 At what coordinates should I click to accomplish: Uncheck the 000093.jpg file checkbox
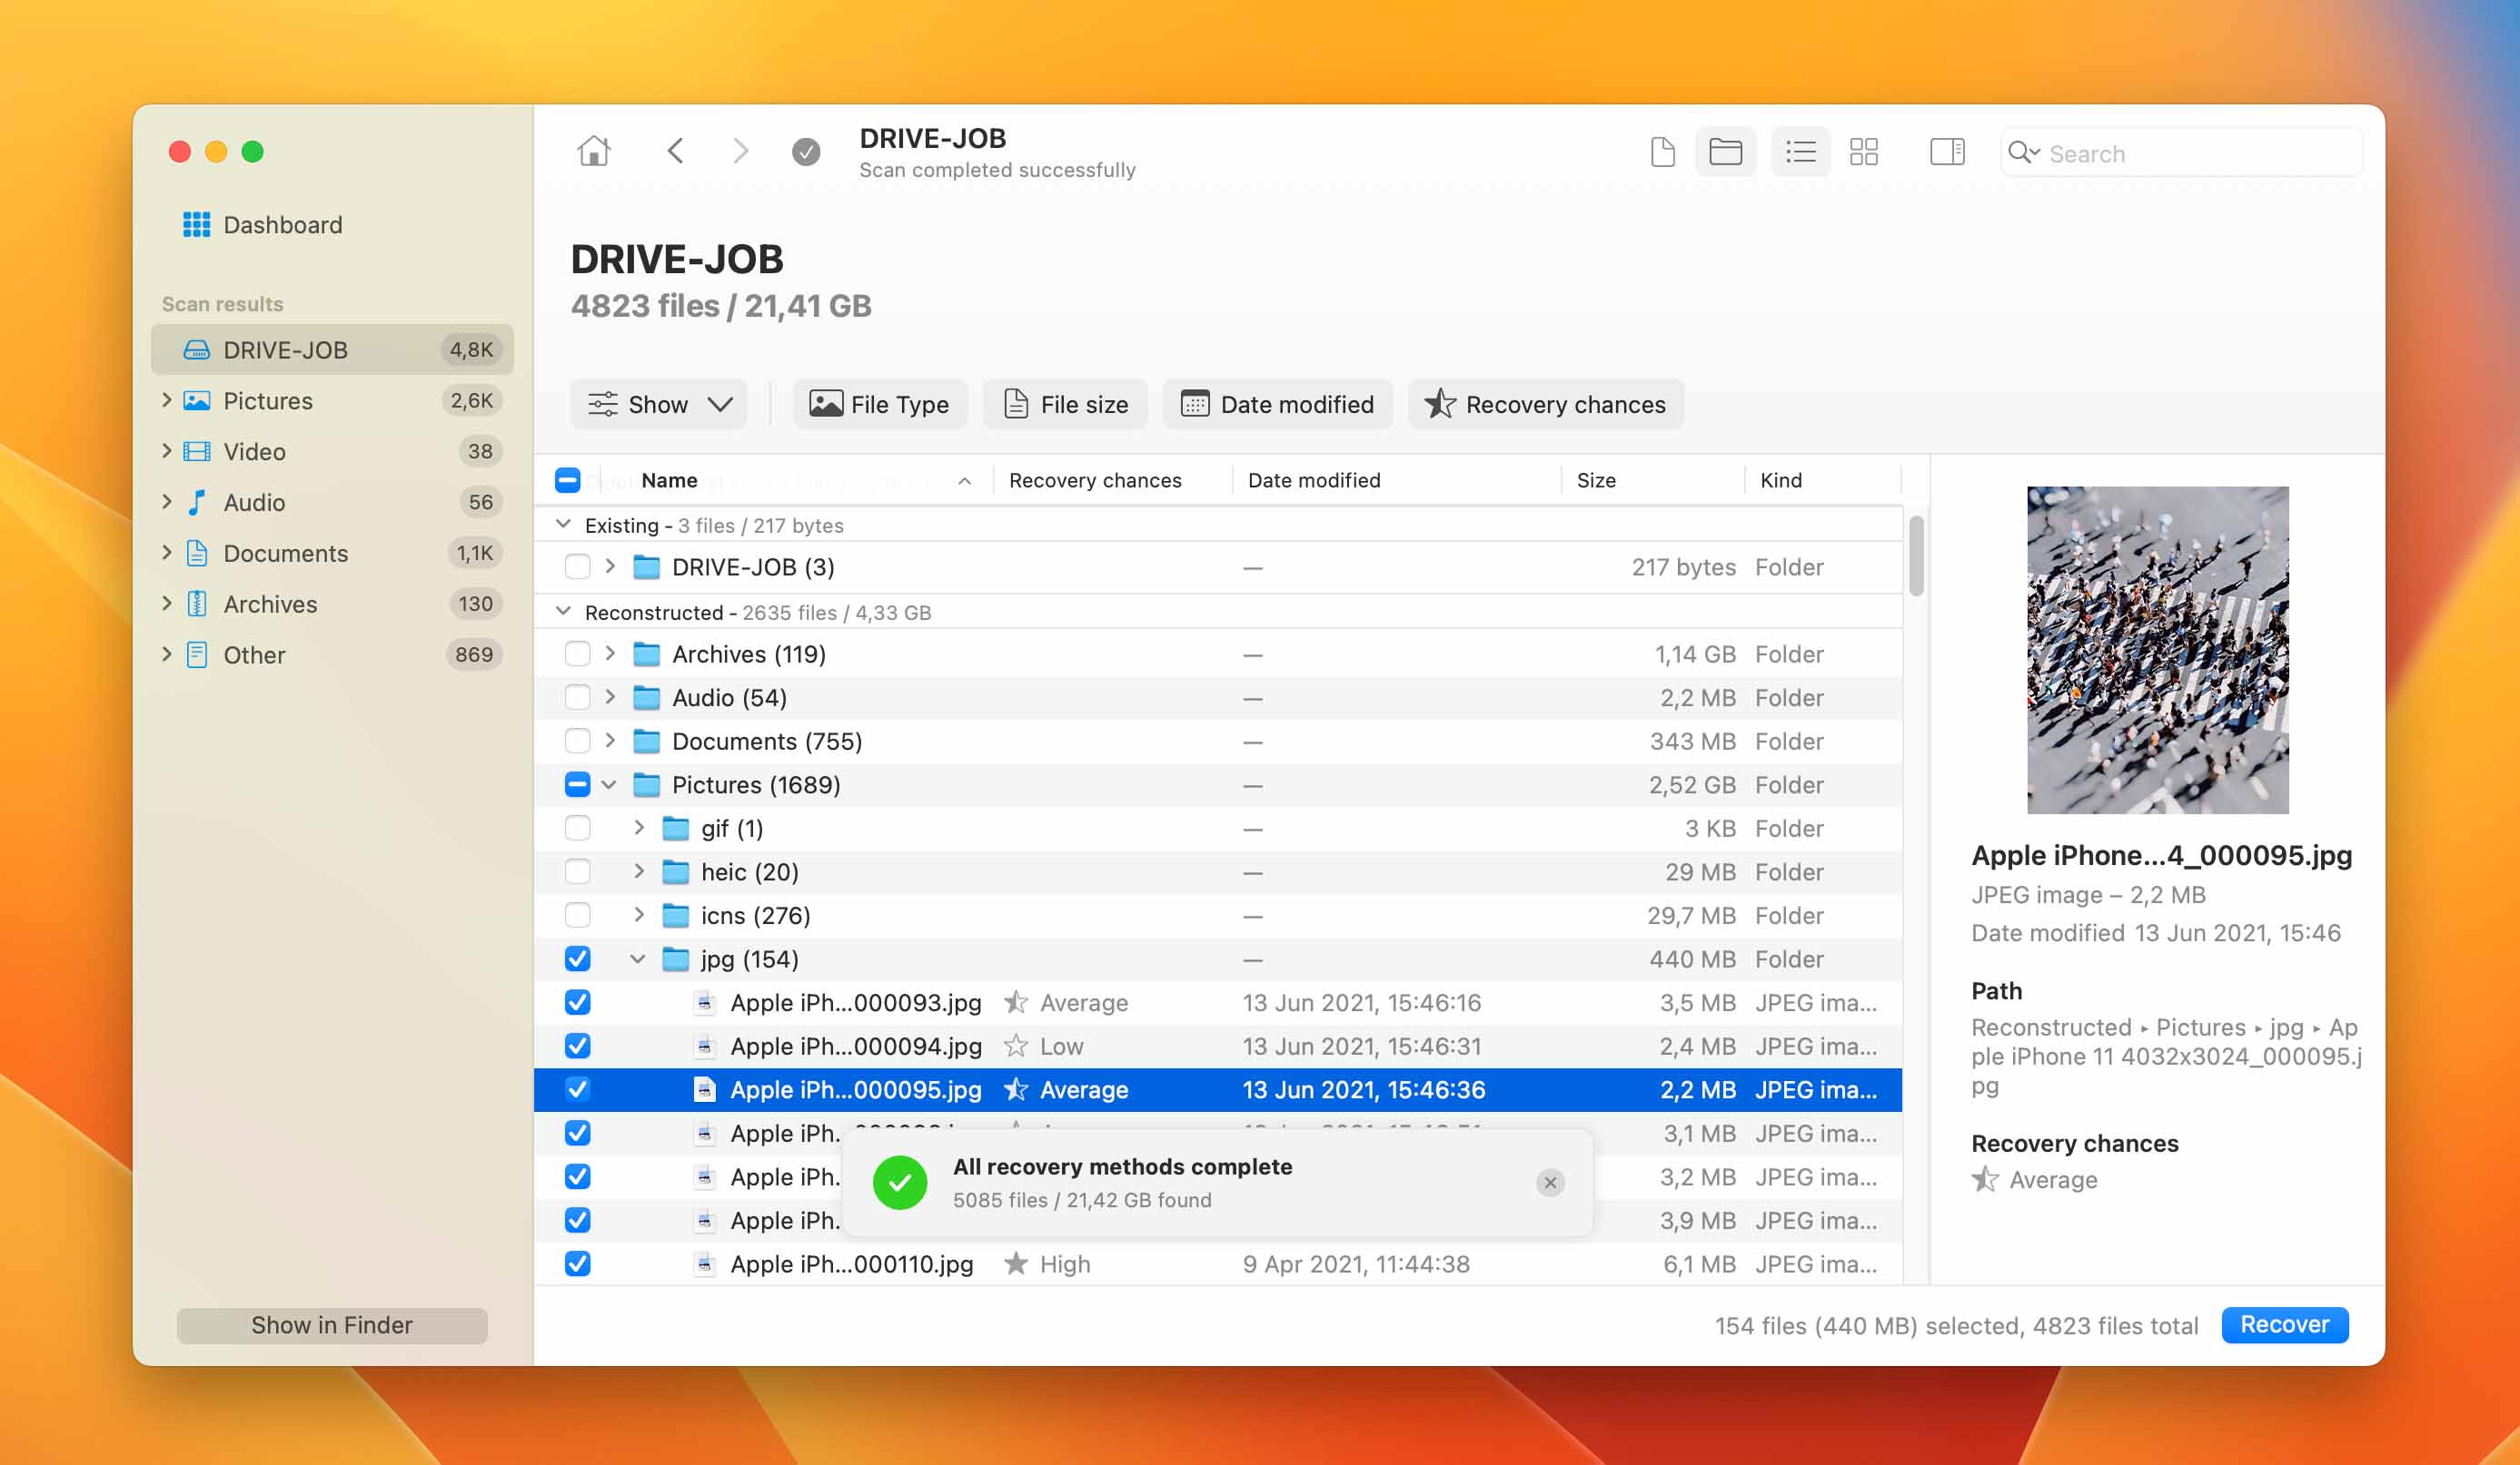(x=577, y=1002)
